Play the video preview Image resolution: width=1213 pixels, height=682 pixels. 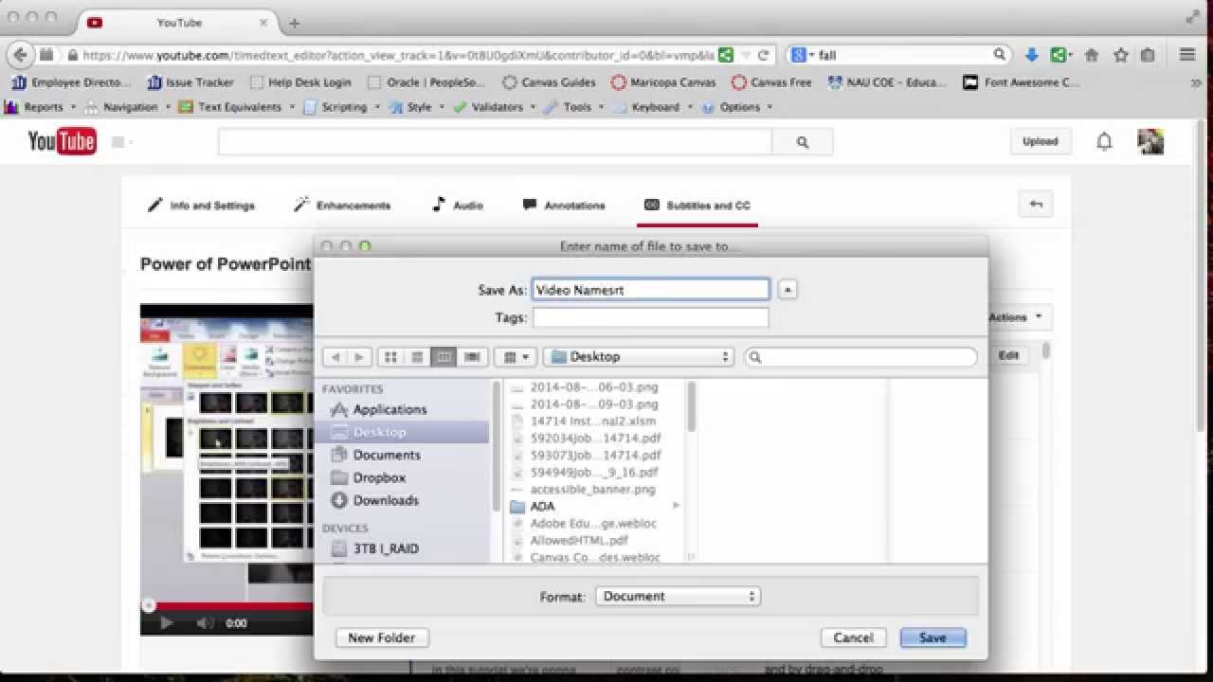[x=167, y=622]
